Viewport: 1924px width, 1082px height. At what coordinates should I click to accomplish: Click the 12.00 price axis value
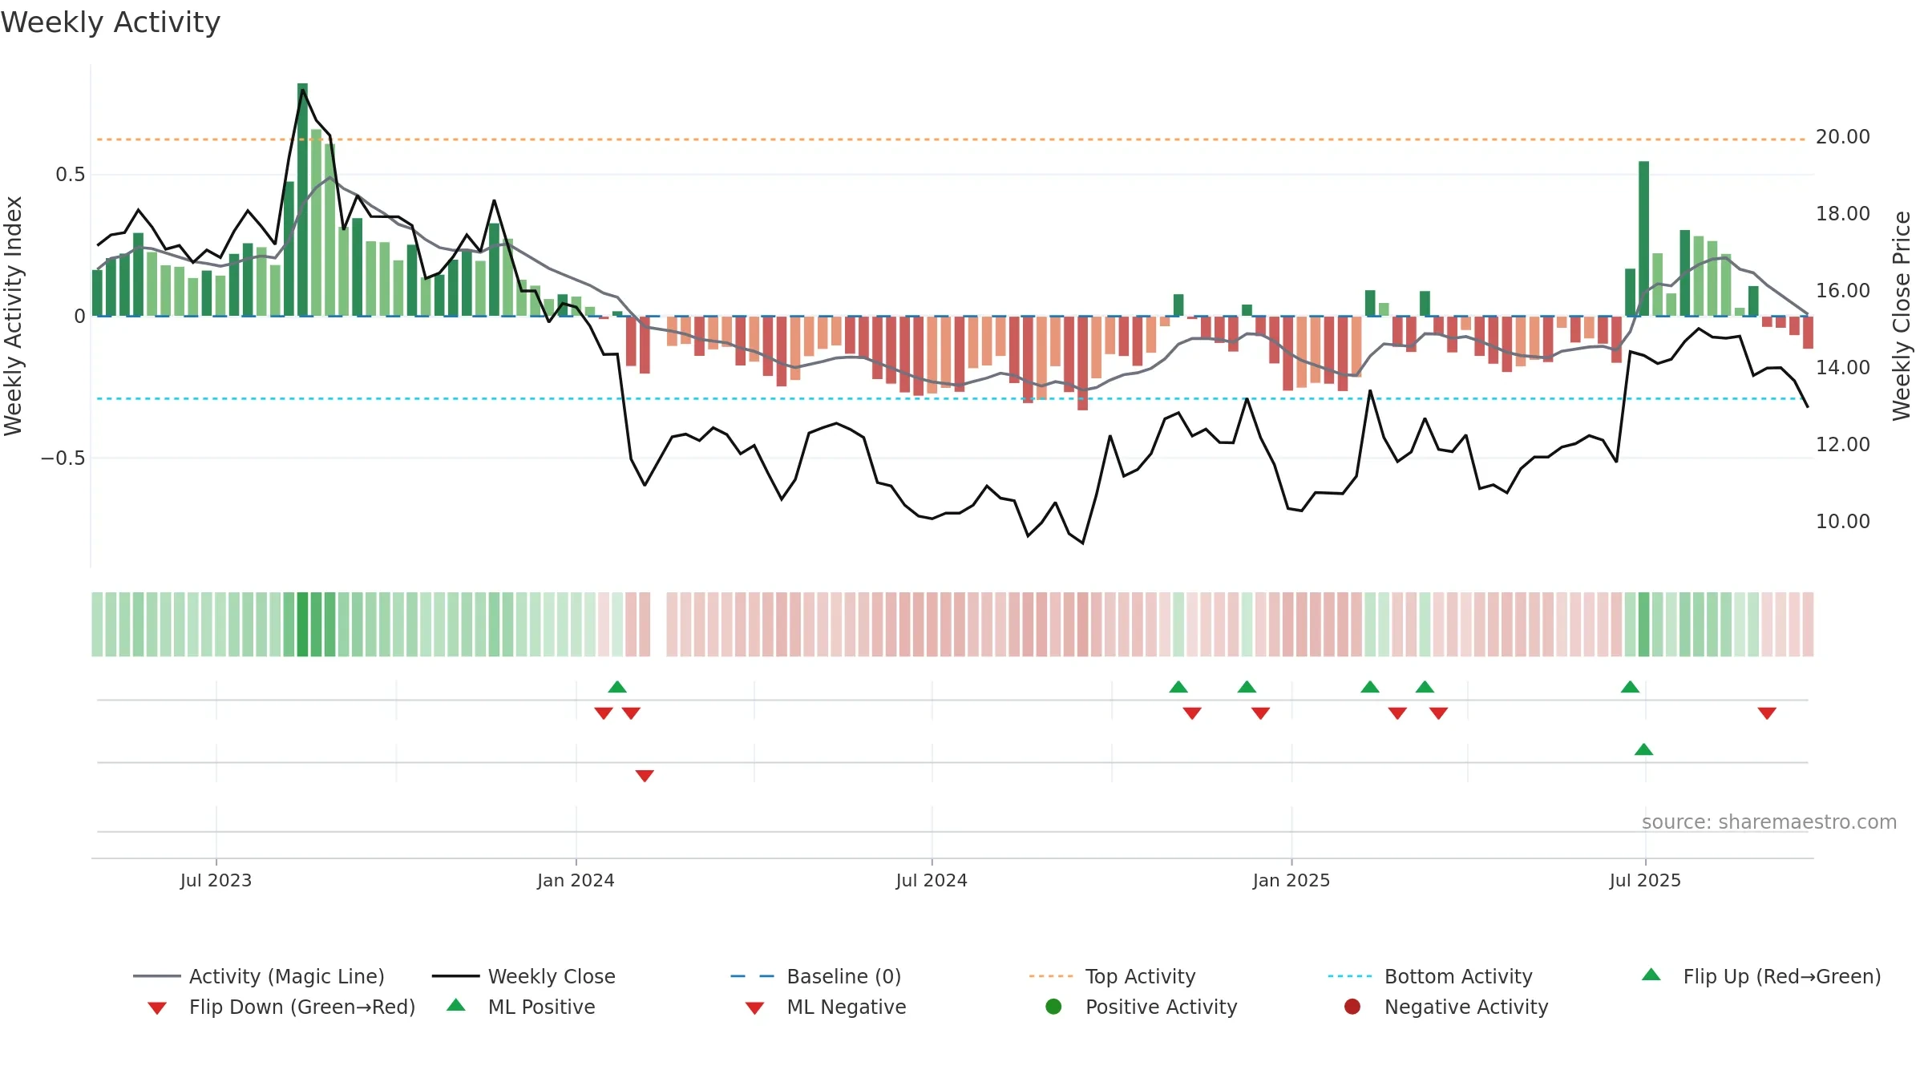pos(1843,445)
